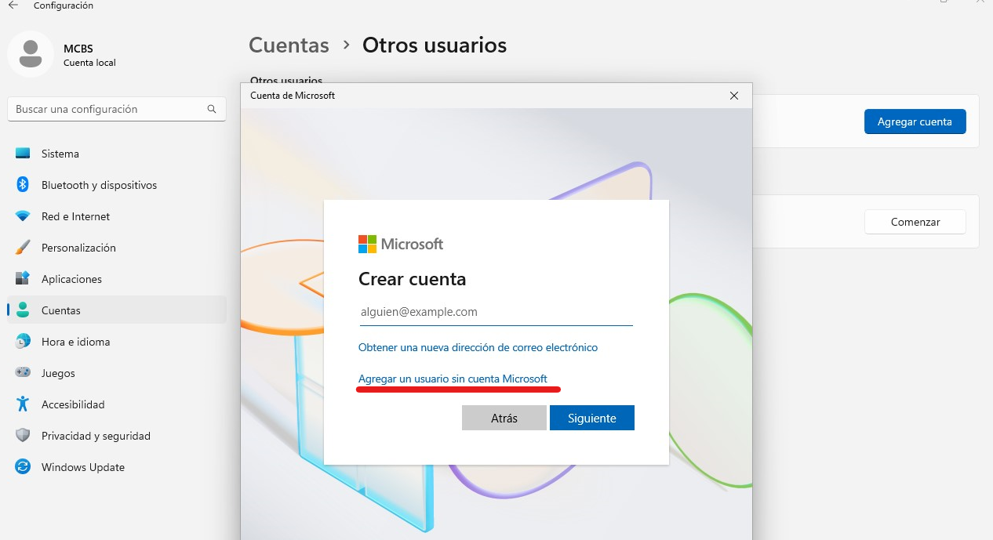Click Agregar un usuario sin cuenta Microsoft

(x=453, y=379)
